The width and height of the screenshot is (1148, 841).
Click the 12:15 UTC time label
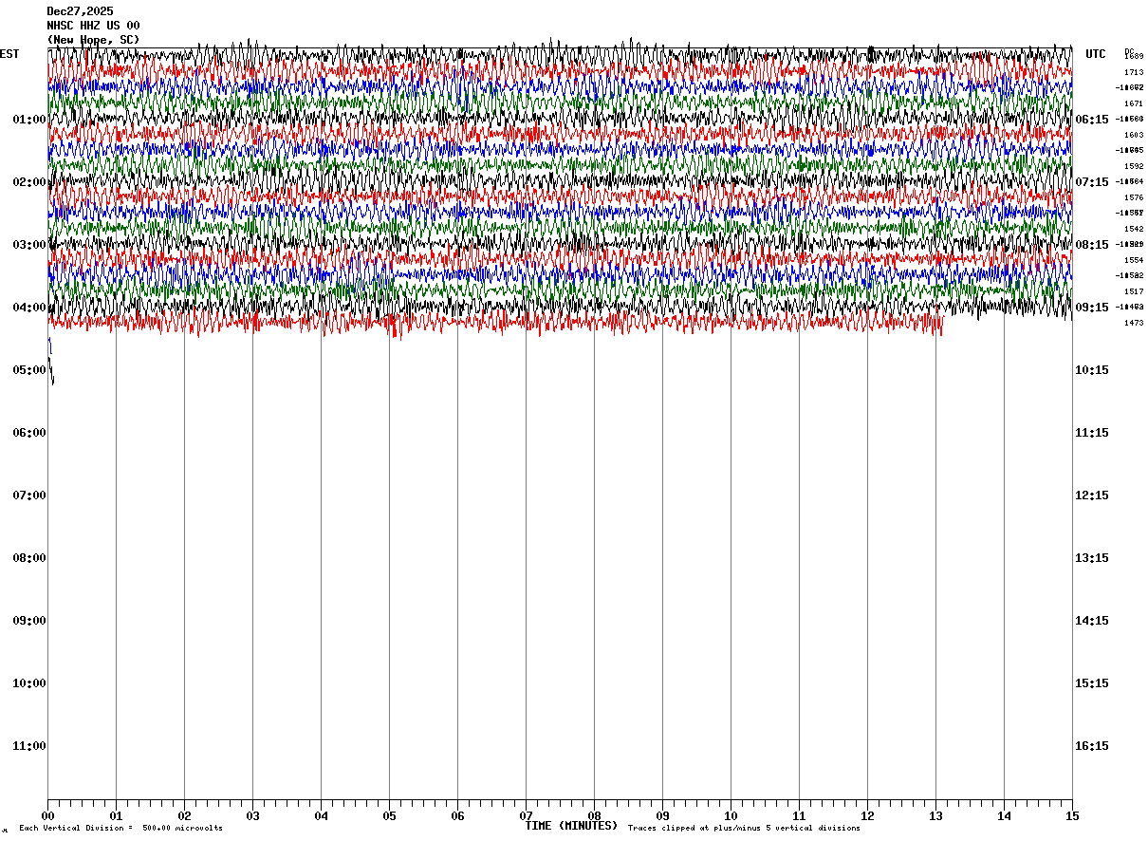pyautogui.click(x=1092, y=495)
